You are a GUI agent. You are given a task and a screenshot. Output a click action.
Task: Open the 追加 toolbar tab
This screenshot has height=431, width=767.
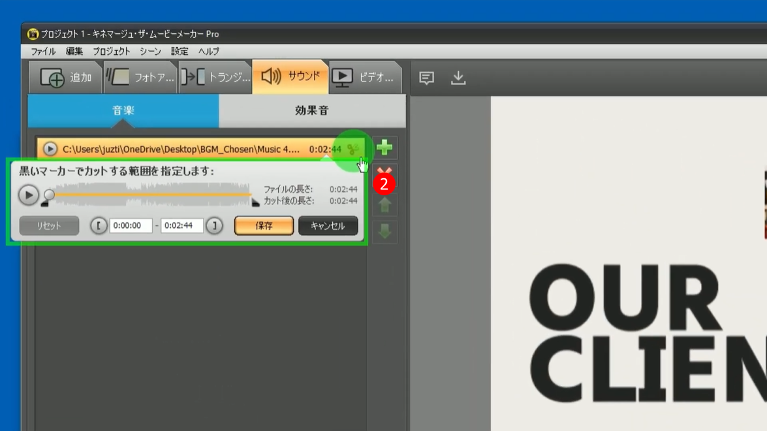[66, 78]
